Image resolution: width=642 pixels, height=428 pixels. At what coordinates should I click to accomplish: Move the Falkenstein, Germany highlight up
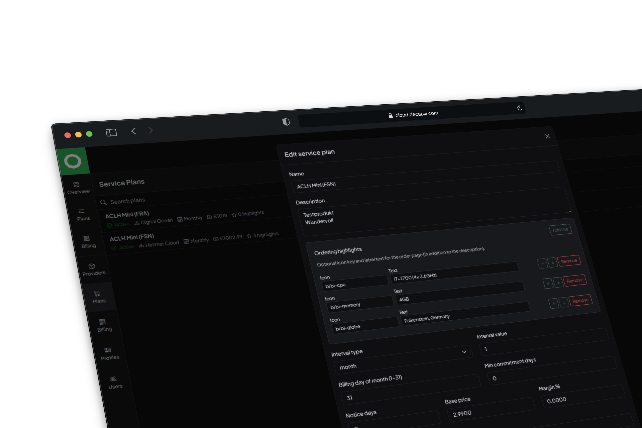[554, 303]
